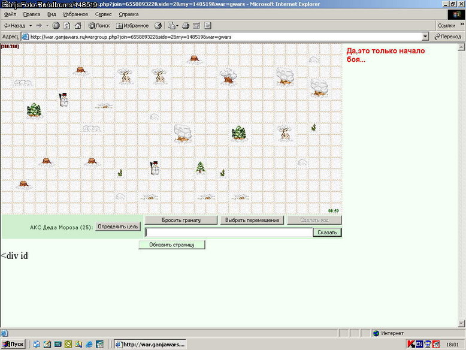The width and height of the screenshot is (466, 350).
Task: Click the first quick launch icon after Пуск
Action: (x=37, y=345)
